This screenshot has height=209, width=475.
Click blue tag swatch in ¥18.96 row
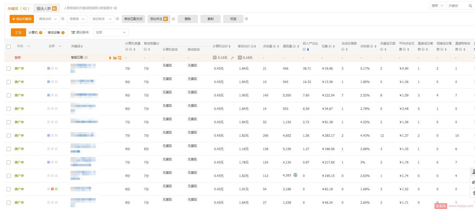click(49, 68)
